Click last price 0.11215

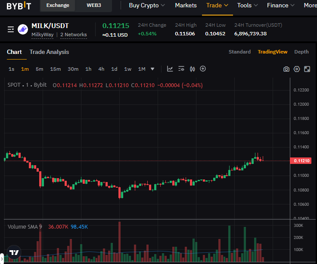(115, 26)
